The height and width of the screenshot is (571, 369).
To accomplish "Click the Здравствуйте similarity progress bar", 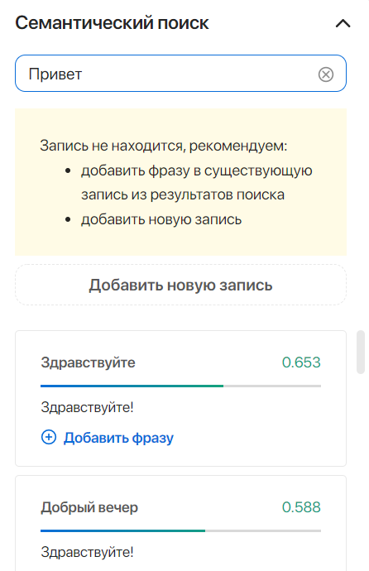I will point(180,386).
